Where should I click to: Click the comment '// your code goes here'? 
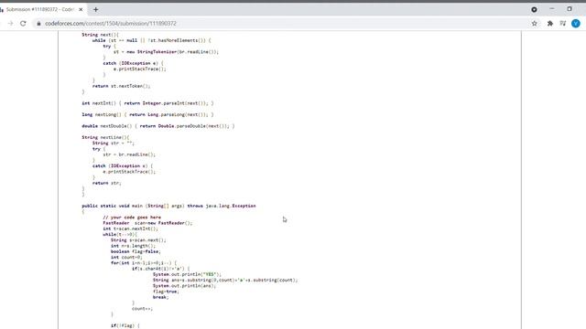tap(132, 218)
